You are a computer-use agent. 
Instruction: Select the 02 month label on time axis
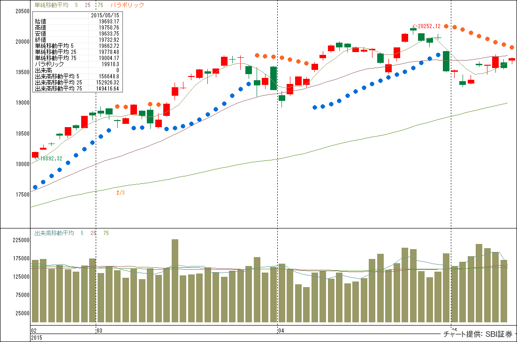[34, 331]
